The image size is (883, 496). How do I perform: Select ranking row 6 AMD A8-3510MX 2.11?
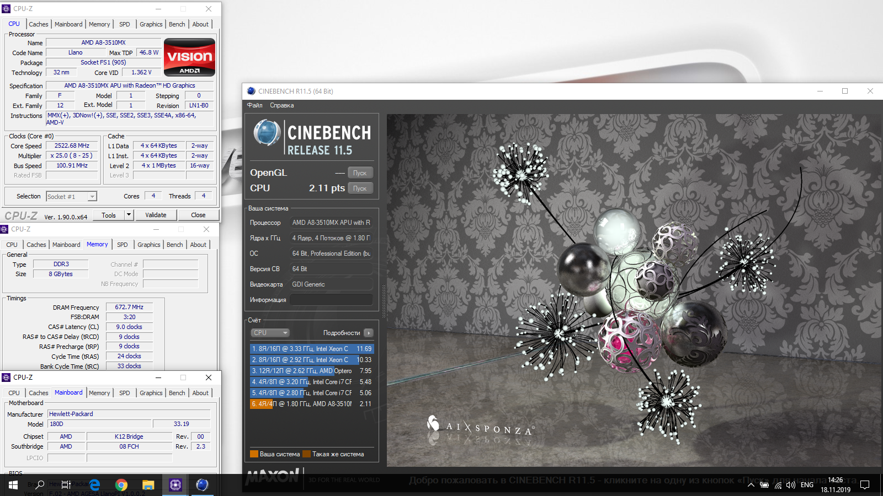(x=312, y=404)
